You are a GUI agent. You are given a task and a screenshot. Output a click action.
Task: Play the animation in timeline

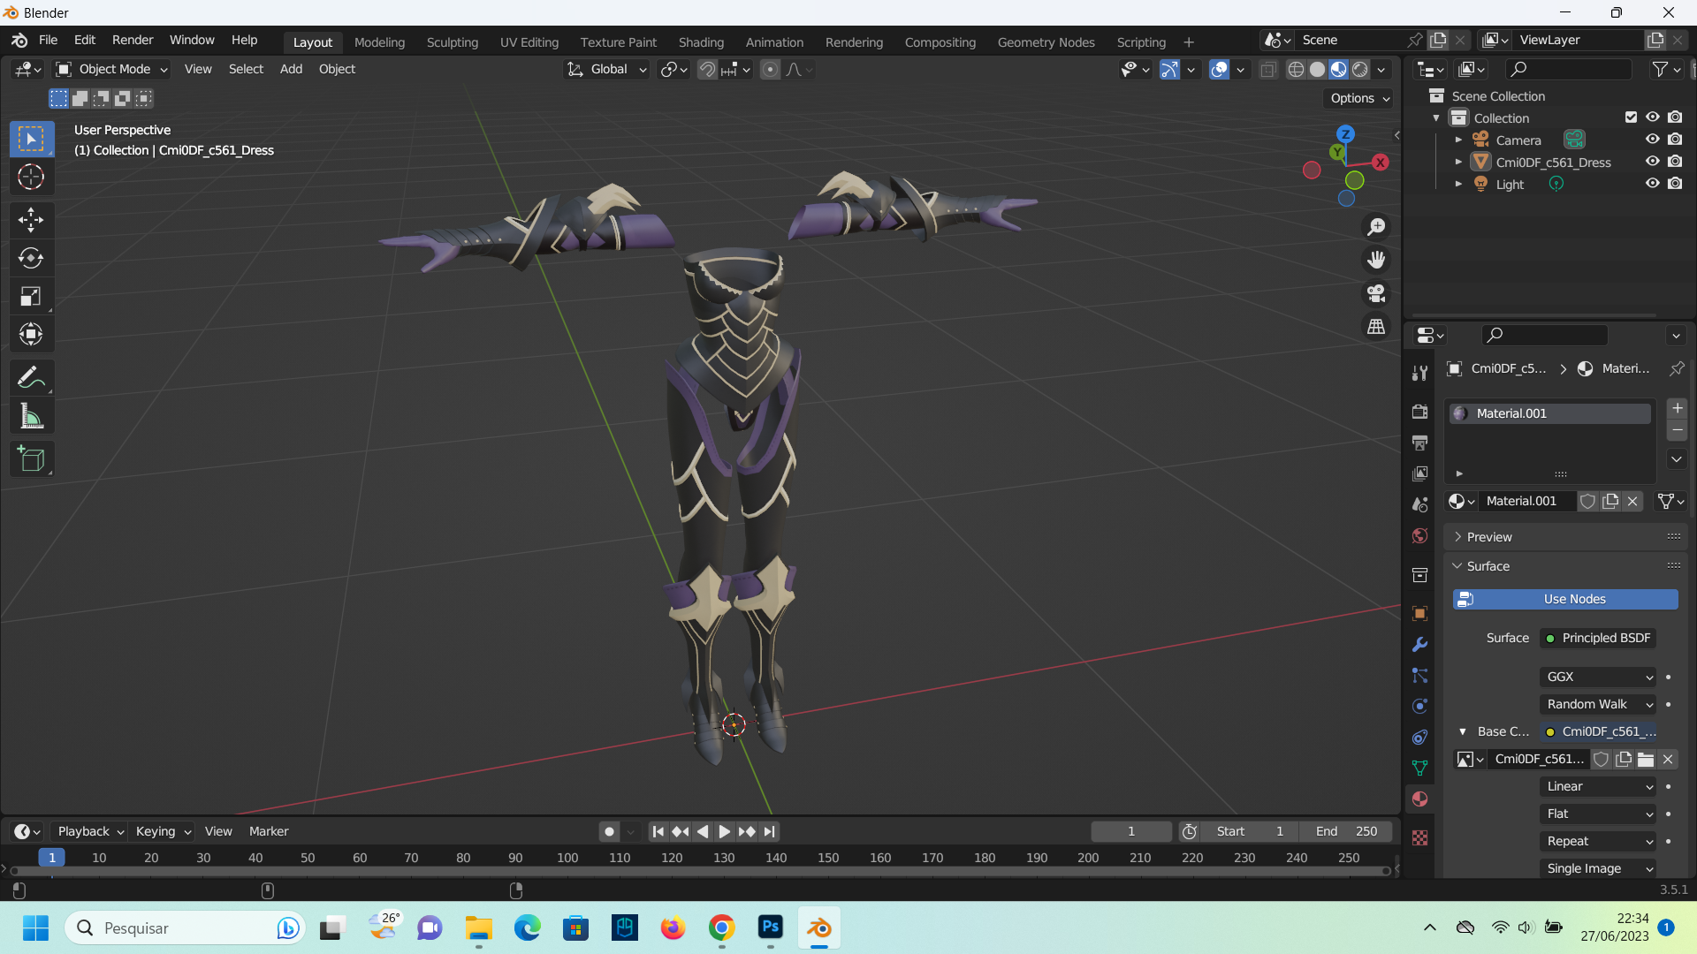click(725, 831)
